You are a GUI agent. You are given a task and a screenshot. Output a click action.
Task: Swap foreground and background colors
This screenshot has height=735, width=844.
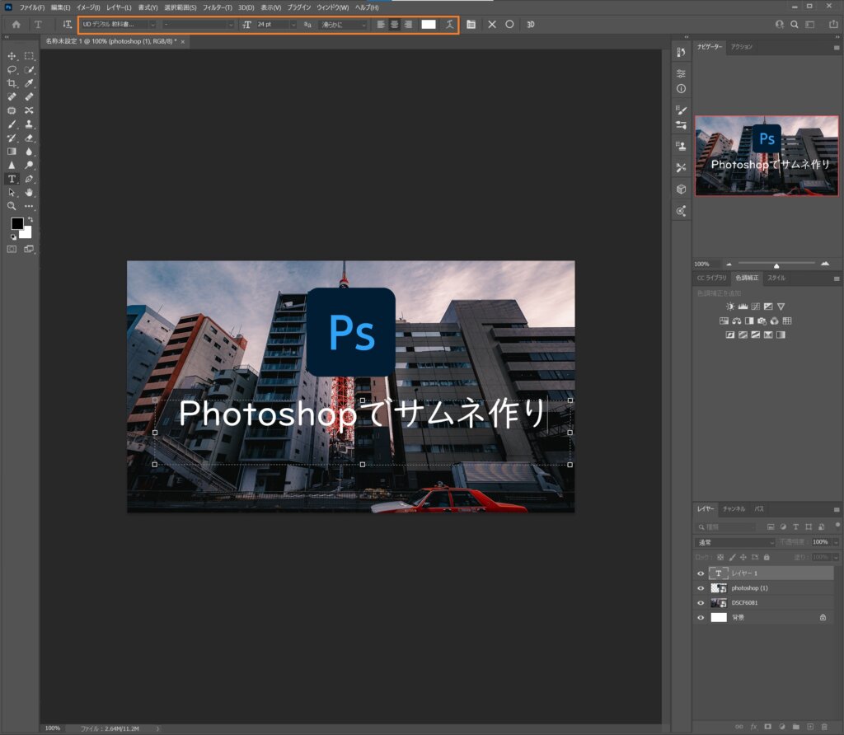30,219
